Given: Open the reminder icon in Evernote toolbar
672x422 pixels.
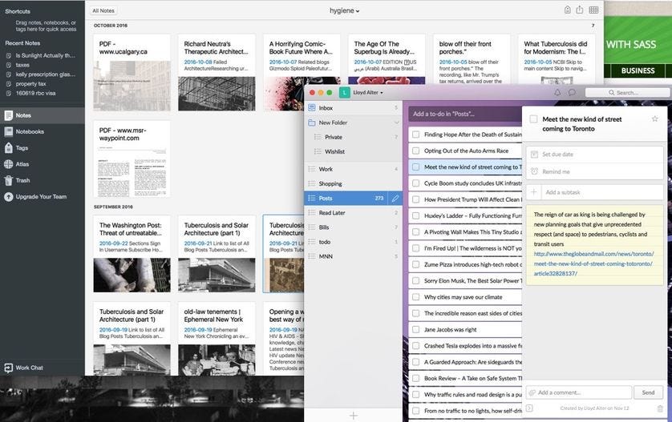Looking at the screenshot, I should 568,10.
